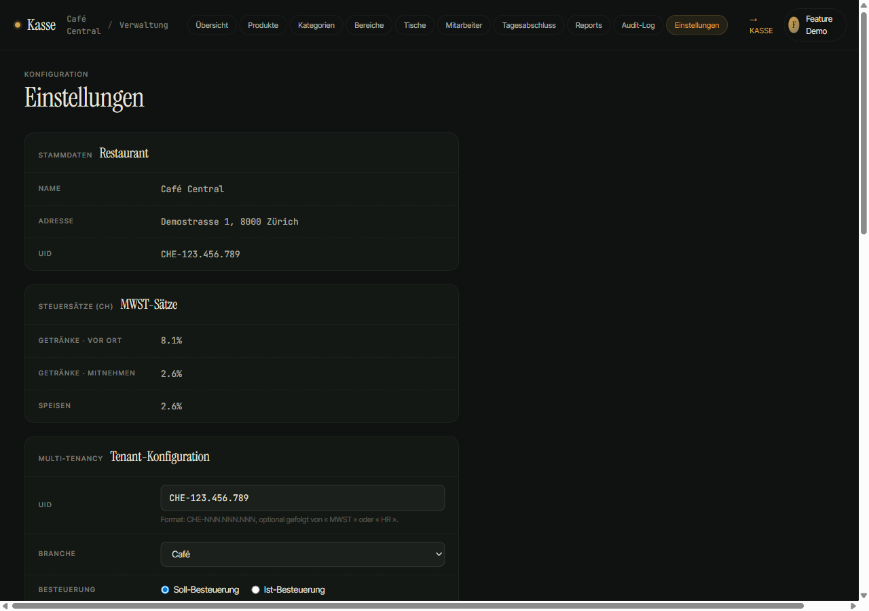Click the Tenant-Konfiguration section heading
This screenshot has height=611, width=869.
(x=160, y=457)
